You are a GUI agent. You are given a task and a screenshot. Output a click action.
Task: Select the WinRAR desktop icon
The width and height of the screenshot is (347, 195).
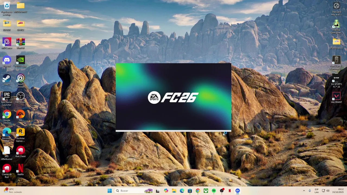point(20,44)
